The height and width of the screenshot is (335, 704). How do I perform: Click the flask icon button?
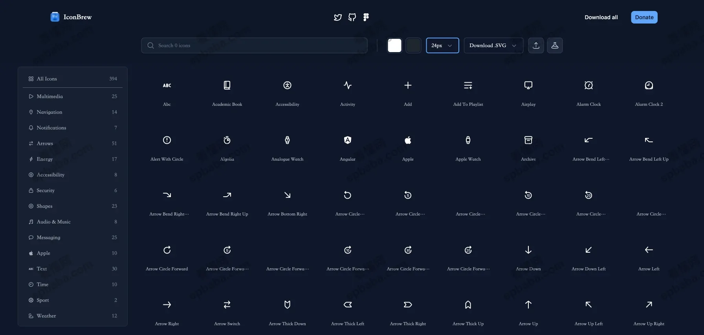coord(555,45)
